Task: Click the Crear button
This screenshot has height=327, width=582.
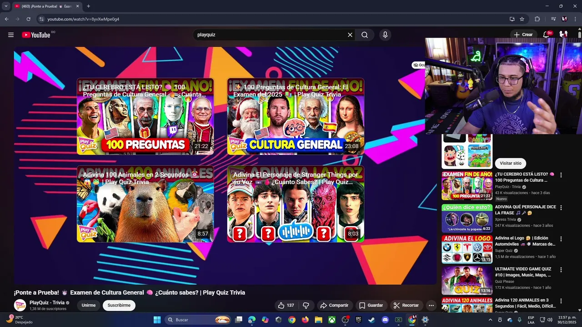Action: (523, 35)
